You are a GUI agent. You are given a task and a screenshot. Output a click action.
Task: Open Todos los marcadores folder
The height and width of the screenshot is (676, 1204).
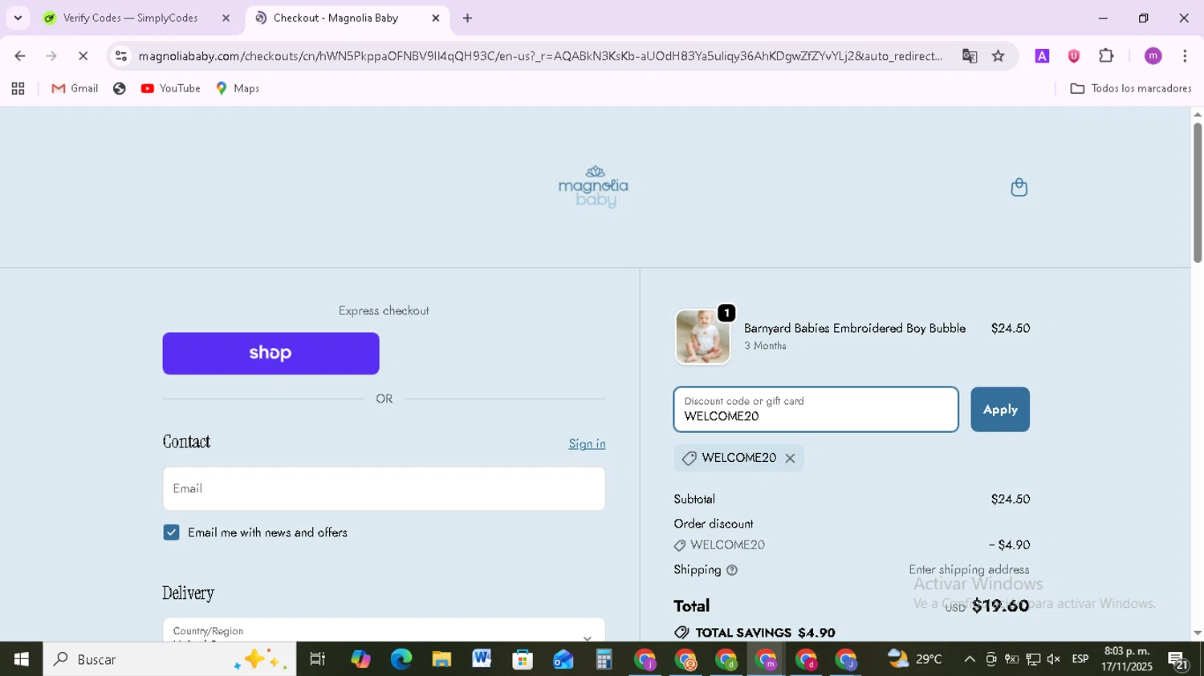click(x=1130, y=89)
